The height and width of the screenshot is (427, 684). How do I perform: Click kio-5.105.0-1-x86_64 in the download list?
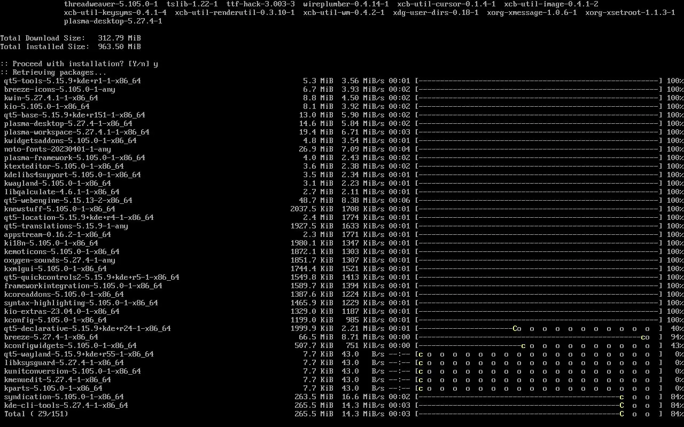point(47,106)
